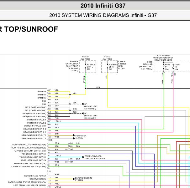
Task: Click "FLIPPER DOOR LIMIT SWITCH (UP)" label
Action: pos(30,163)
